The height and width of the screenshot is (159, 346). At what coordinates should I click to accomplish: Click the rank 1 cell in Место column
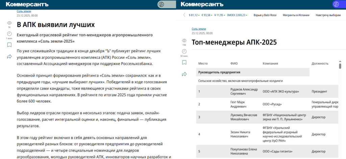pyautogui.click(x=199, y=92)
